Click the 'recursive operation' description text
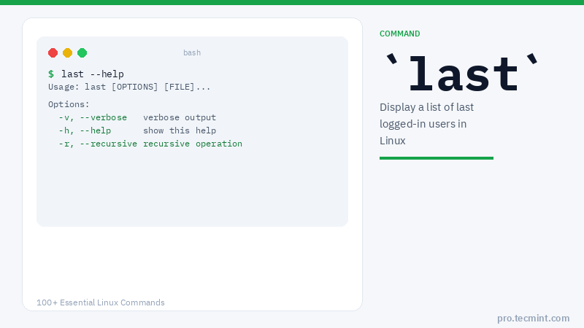Image resolution: width=584 pixels, height=328 pixels. 193,144
